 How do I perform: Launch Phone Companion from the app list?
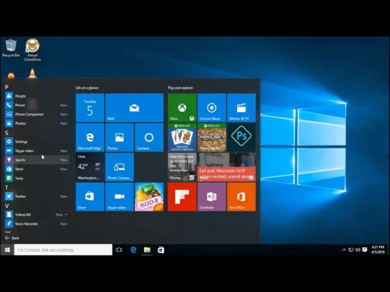(x=37, y=114)
